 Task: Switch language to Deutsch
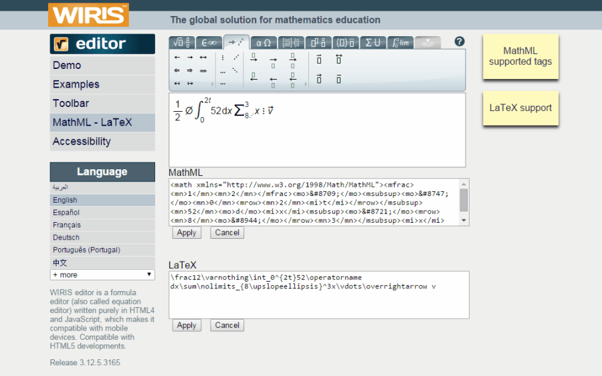pos(102,238)
